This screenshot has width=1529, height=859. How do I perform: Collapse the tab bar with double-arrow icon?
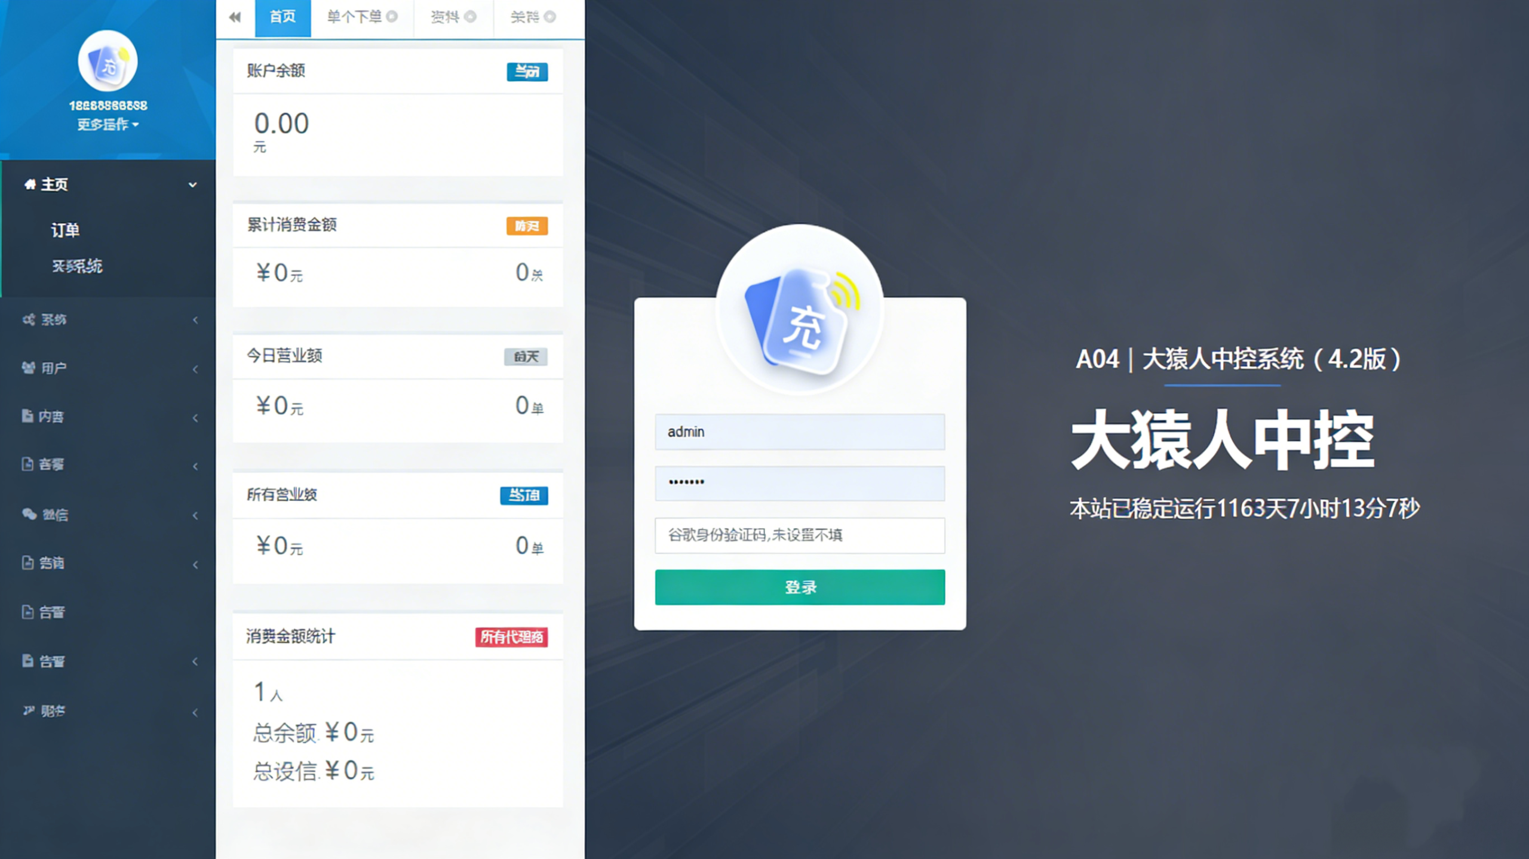(x=234, y=17)
